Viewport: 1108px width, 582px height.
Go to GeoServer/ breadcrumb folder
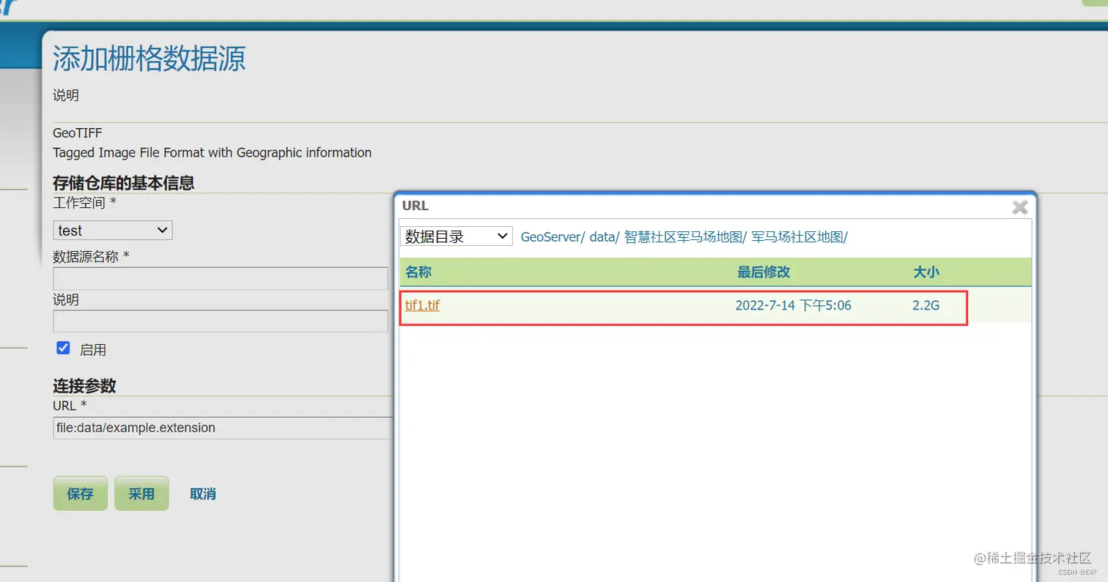(x=553, y=236)
